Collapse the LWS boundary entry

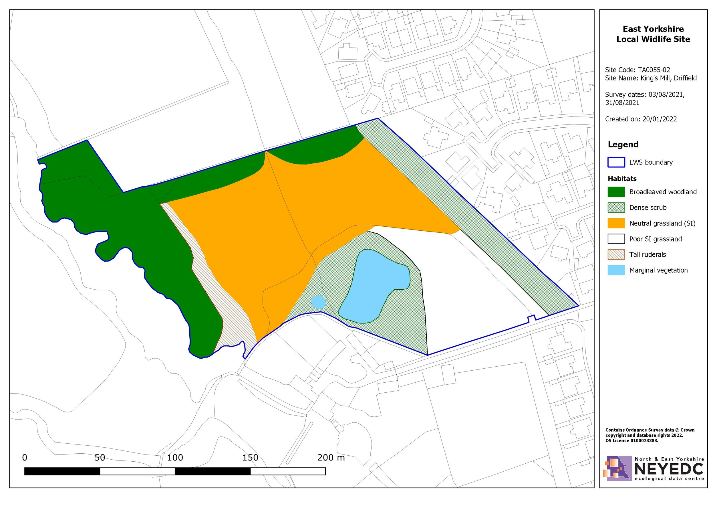(x=651, y=162)
